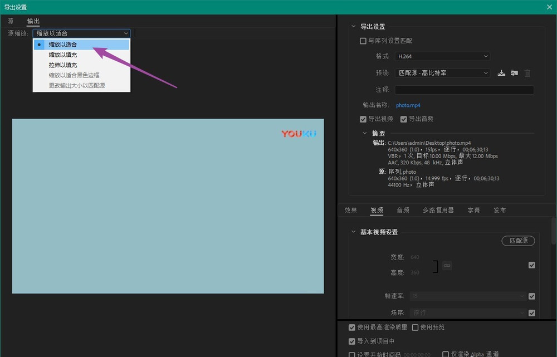The height and width of the screenshot is (357, 557).
Task: Enable the 使用预览 checkbox
Action: coord(415,327)
